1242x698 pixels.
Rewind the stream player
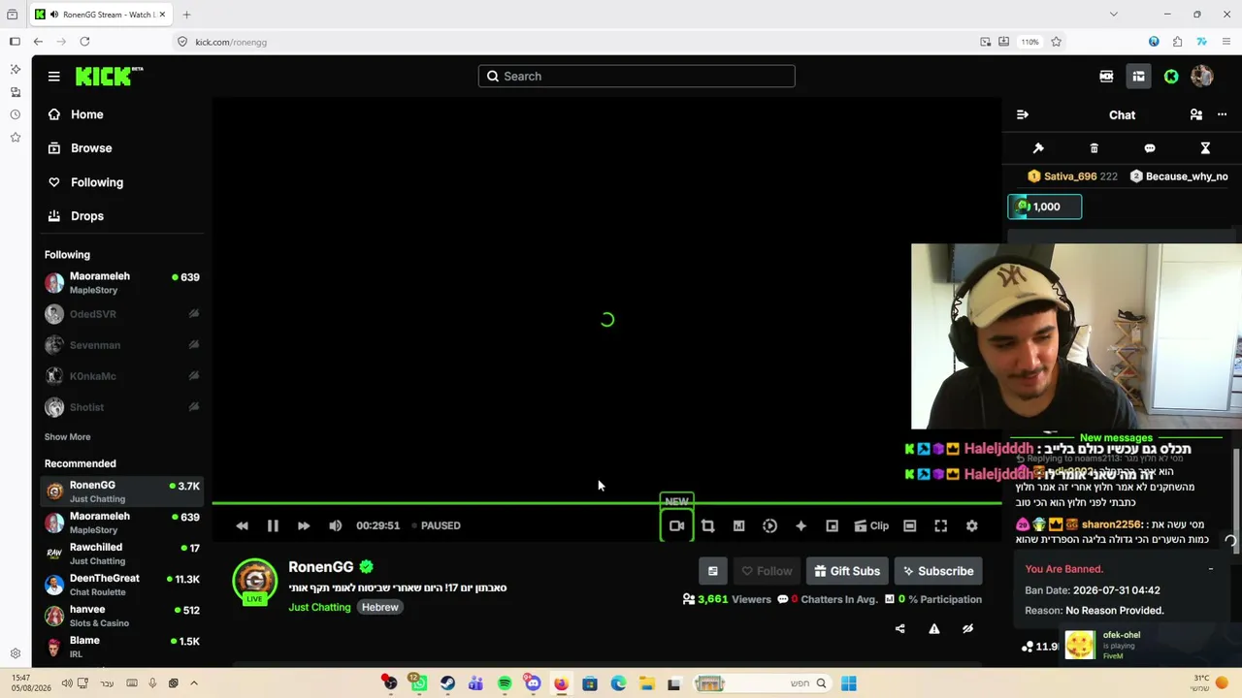click(242, 525)
